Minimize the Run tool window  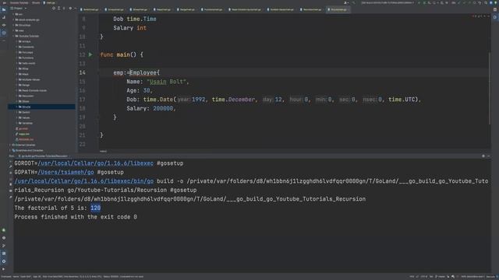coord(489,156)
